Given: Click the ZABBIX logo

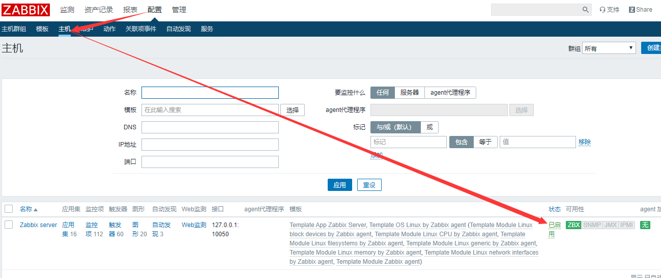Looking at the screenshot, I should click(x=26, y=10).
